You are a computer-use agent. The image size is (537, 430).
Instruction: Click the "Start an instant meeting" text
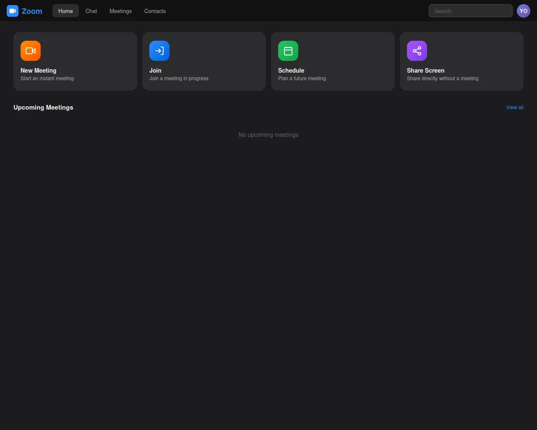pyautogui.click(x=47, y=79)
